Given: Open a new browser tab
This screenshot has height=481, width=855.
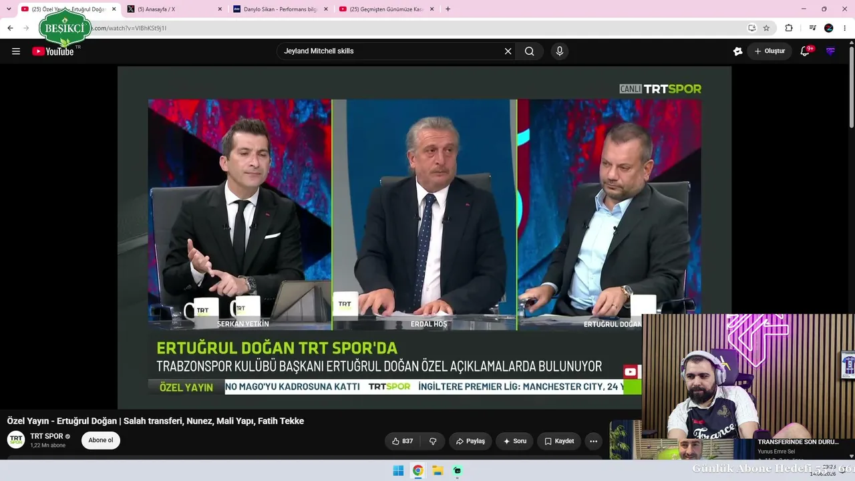Looking at the screenshot, I should tap(448, 9).
